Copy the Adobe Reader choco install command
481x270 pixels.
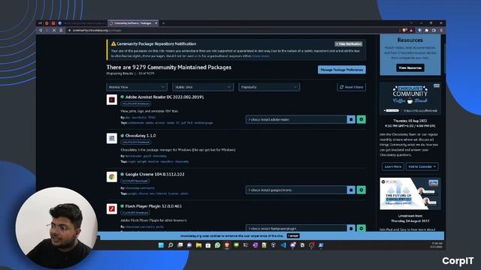(x=351, y=119)
